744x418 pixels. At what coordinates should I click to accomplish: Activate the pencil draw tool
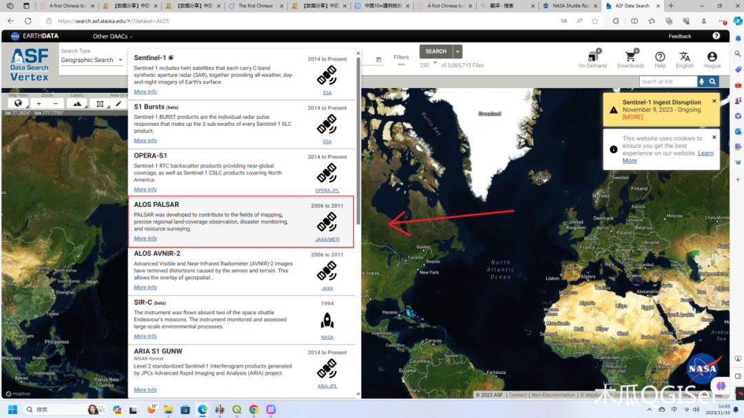pyautogui.click(x=118, y=103)
